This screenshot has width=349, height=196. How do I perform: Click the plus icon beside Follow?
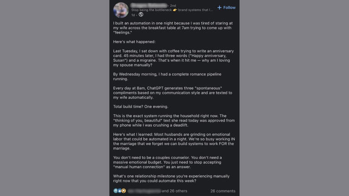(x=219, y=8)
